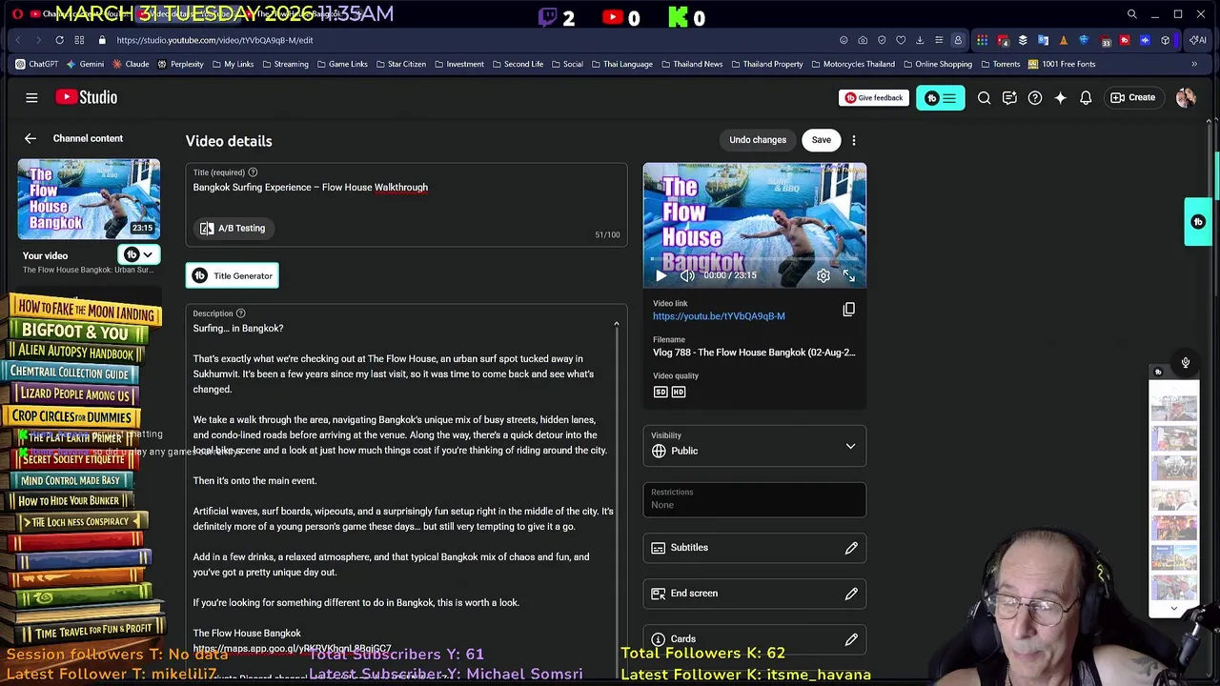The width and height of the screenshot is (1220, 686).
Task: Open the YouTube Studio hamburger menu
Action: click(31, 97)
